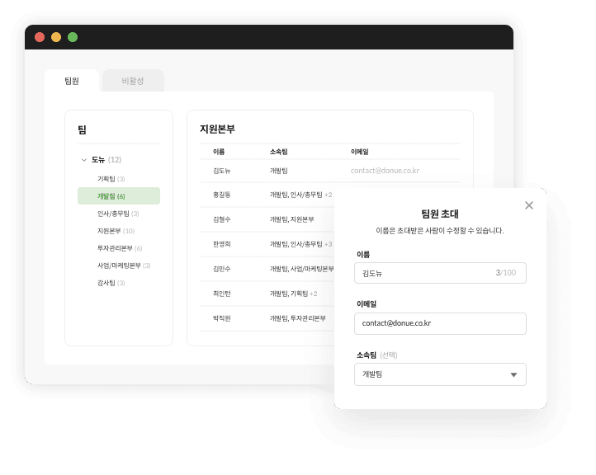Choose 지원본부 from the team tree
The image size is (596, 475).
116,231
